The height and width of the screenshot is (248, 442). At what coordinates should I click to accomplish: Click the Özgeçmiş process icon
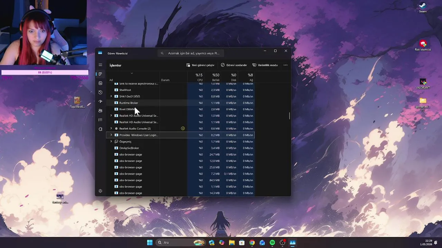click(116, 142)
